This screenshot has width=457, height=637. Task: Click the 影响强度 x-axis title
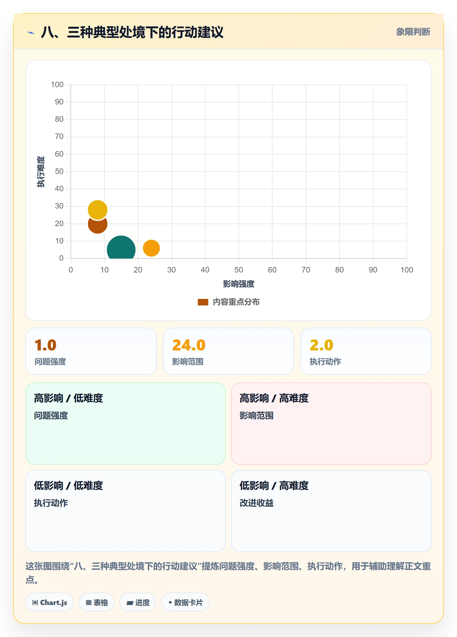coord(239,284)
